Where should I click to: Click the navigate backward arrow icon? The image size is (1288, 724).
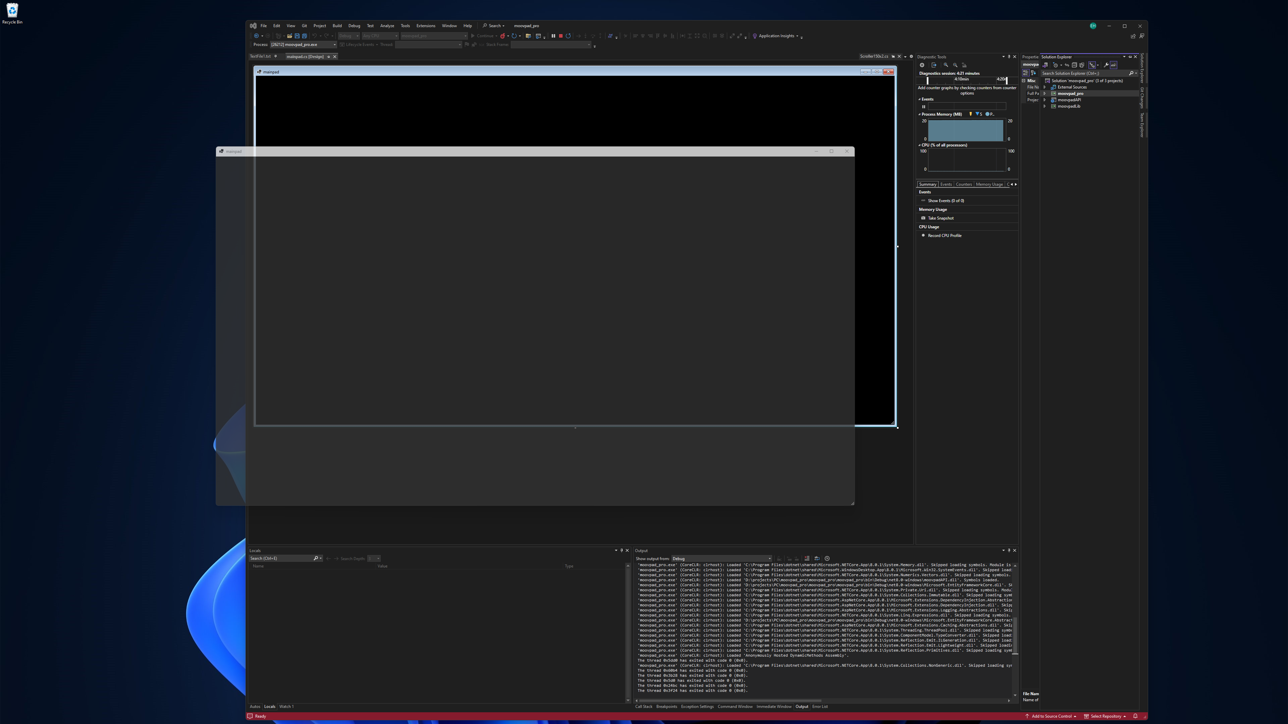click(257, 36)
